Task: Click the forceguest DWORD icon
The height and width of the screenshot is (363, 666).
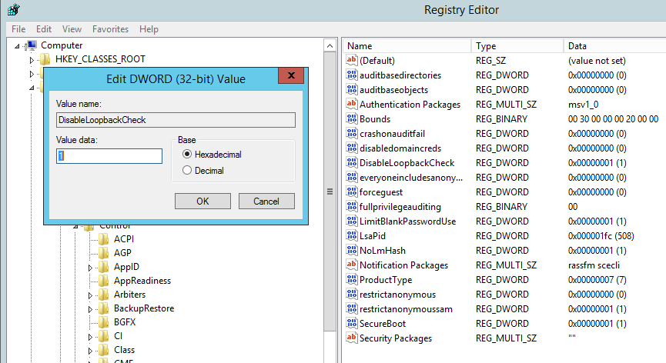Action: point(351,192)
